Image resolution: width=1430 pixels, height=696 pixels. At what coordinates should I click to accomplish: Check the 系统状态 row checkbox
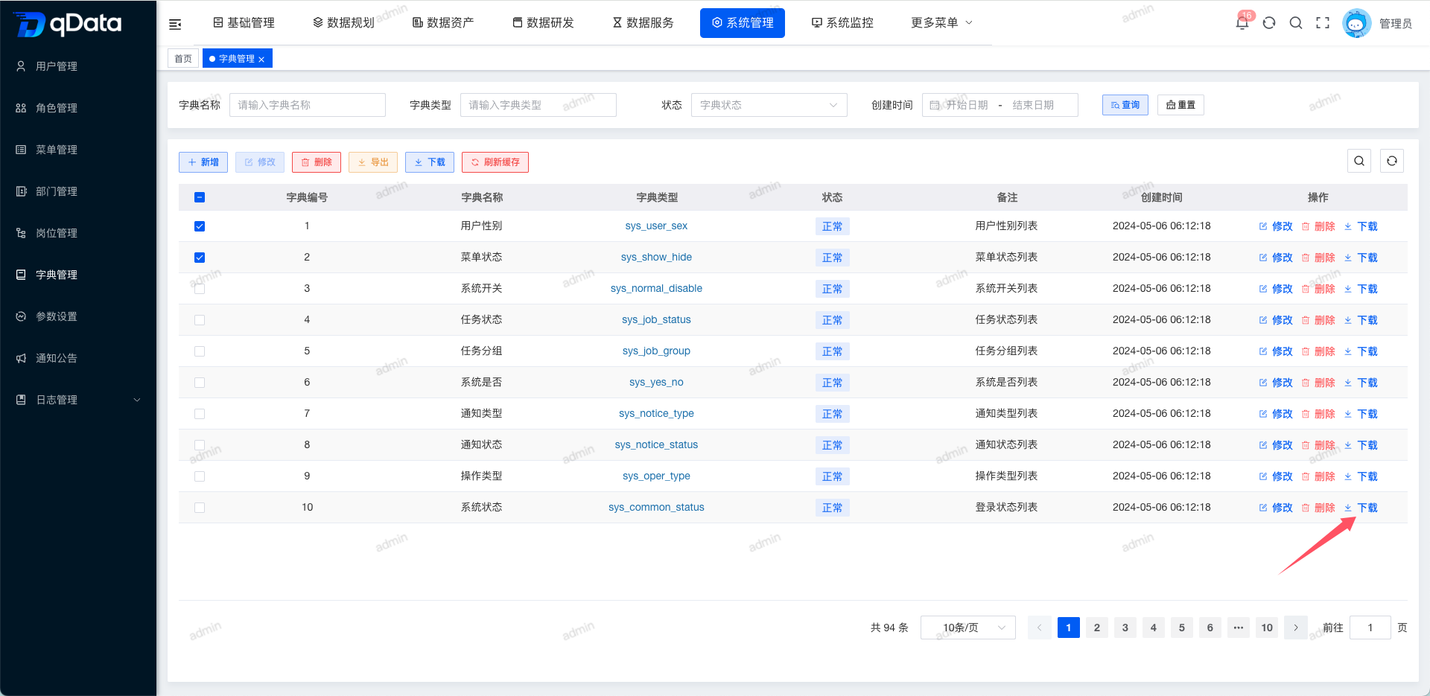click(x=200, y=508)
